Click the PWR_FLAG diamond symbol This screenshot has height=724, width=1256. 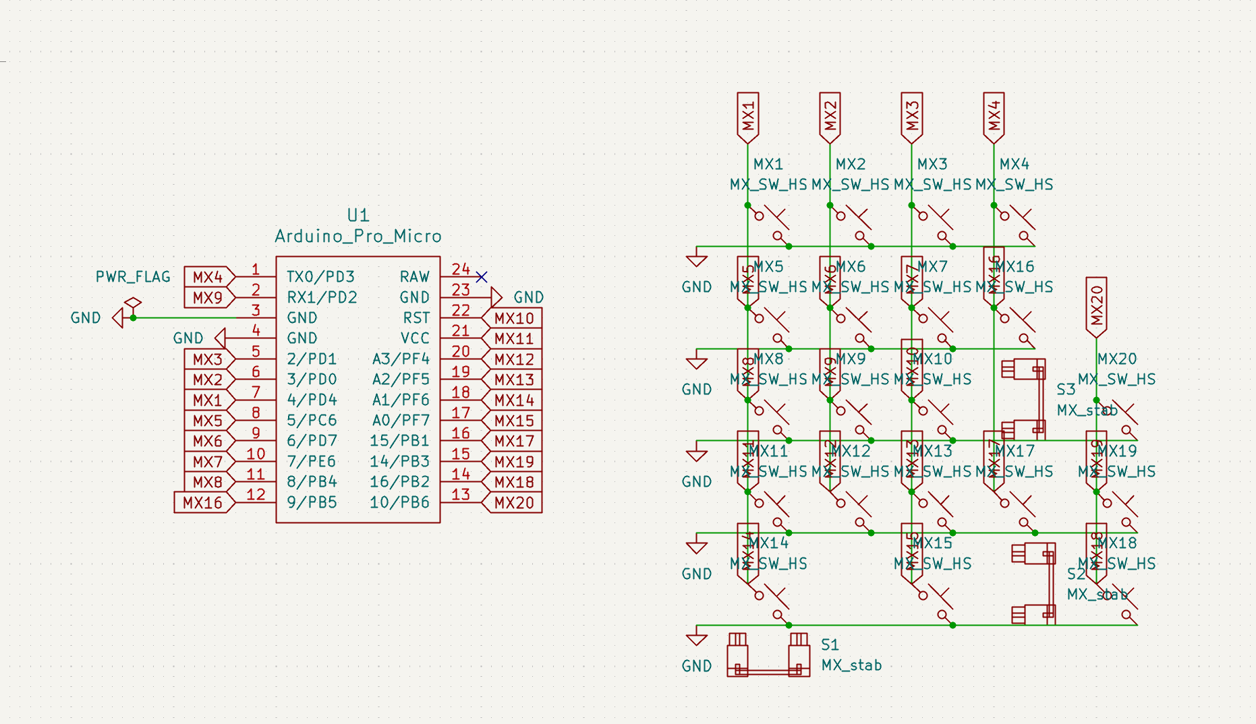(133, 304)
